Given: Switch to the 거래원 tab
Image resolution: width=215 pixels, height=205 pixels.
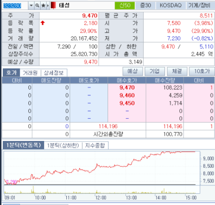Looking at the screenshot, I should [x=30, y=73].
